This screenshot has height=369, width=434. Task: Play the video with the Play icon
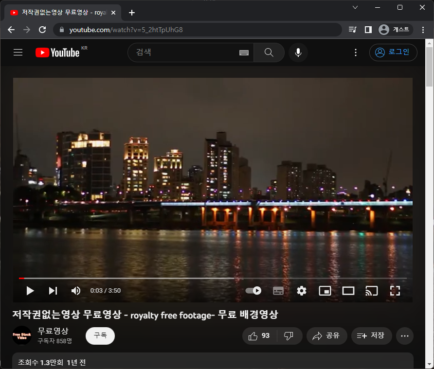pos(30,290)
